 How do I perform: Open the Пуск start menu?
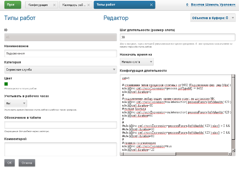14,5
